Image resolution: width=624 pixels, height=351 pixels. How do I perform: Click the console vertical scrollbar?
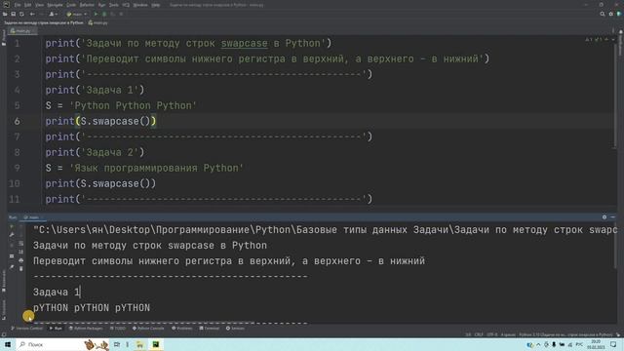615,247
